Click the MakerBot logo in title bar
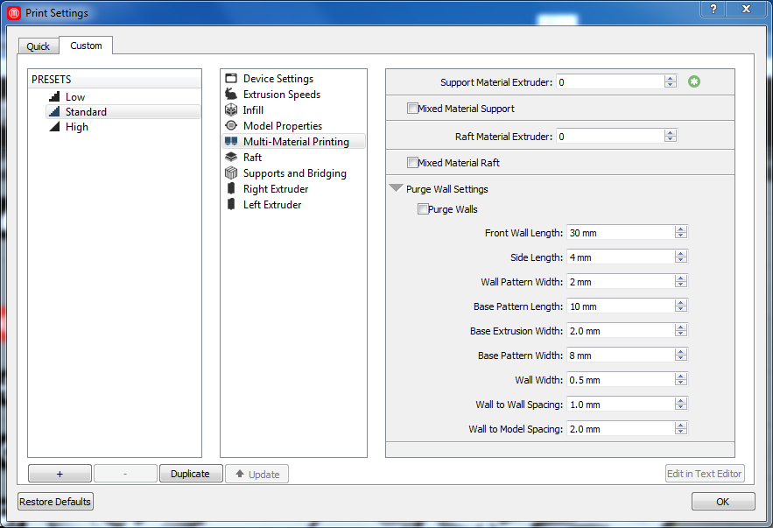The image size is (773, 528). pos(14,13)
